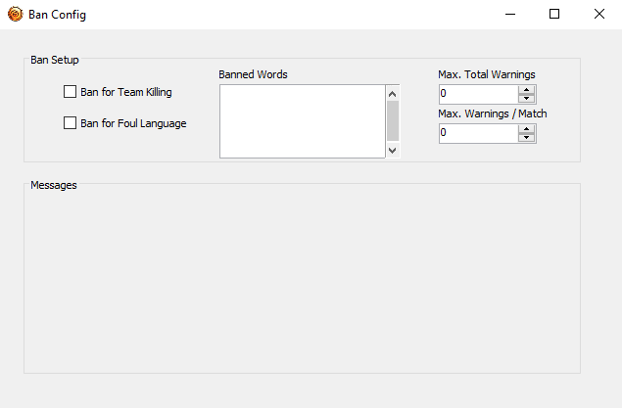Decrement Max. Warnings / Match value
Screen dimensions: 622x408
click(x=527, y=138)
